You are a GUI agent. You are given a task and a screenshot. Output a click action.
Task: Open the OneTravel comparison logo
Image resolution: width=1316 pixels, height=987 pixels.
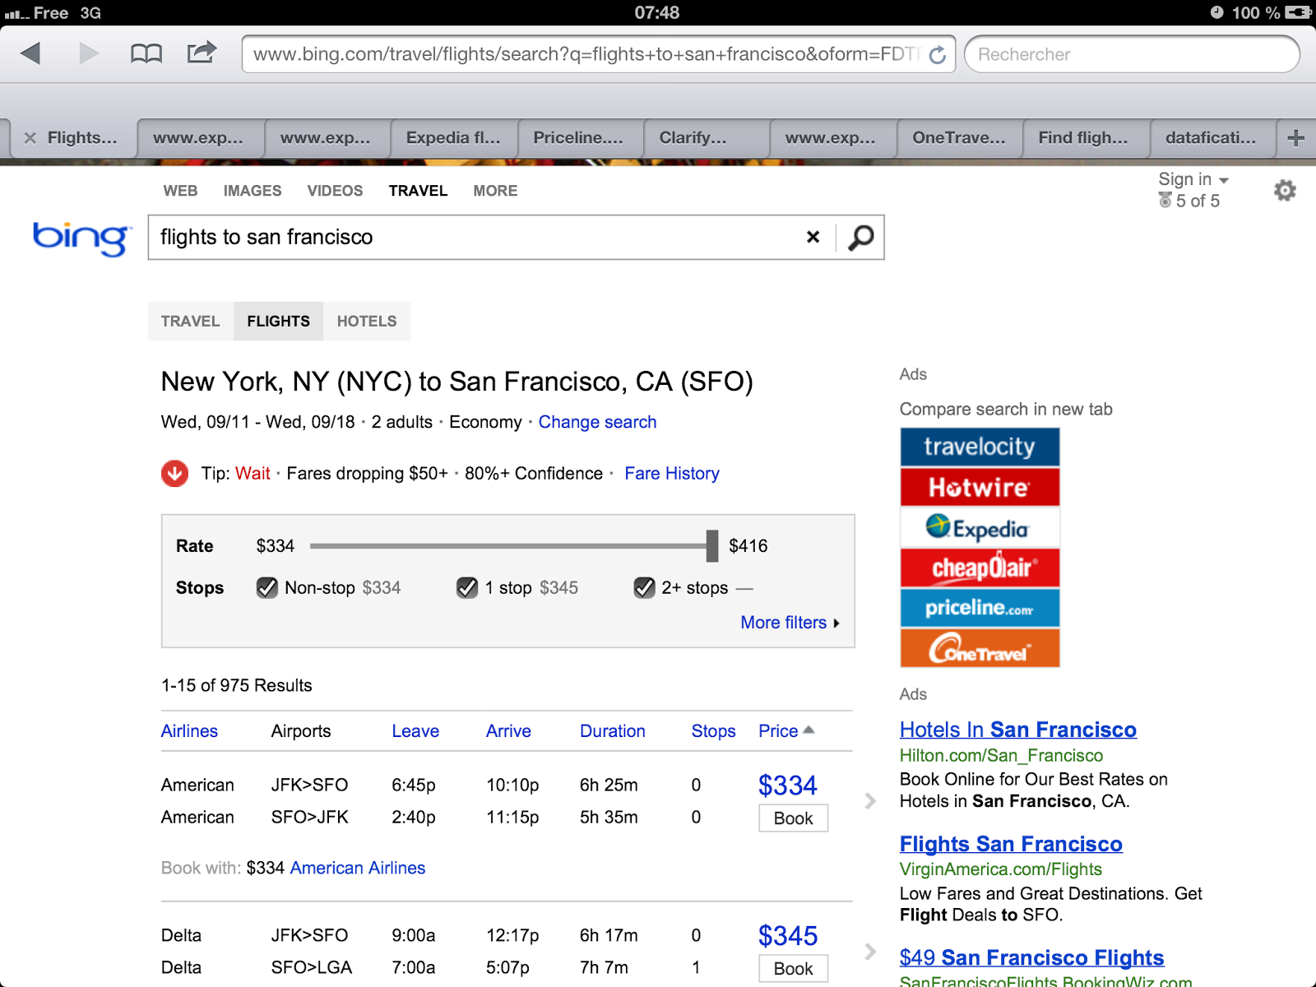click(x=980, y=648)
